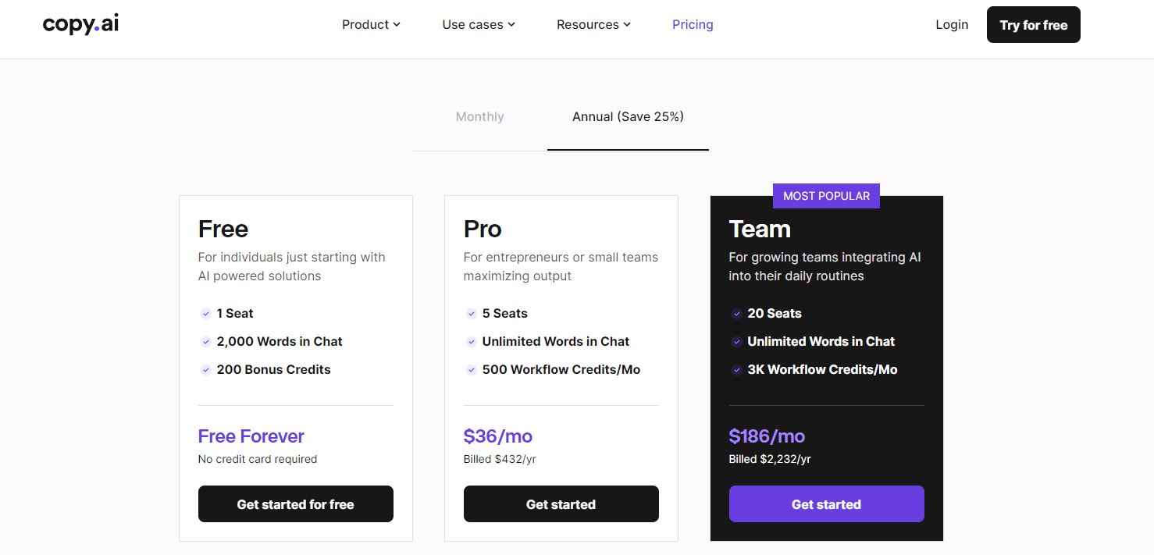Click the checkmark beside 3K Workflow Credits/Mo
The width and height of the screenshot is (1154, 555).
(736, 369)
